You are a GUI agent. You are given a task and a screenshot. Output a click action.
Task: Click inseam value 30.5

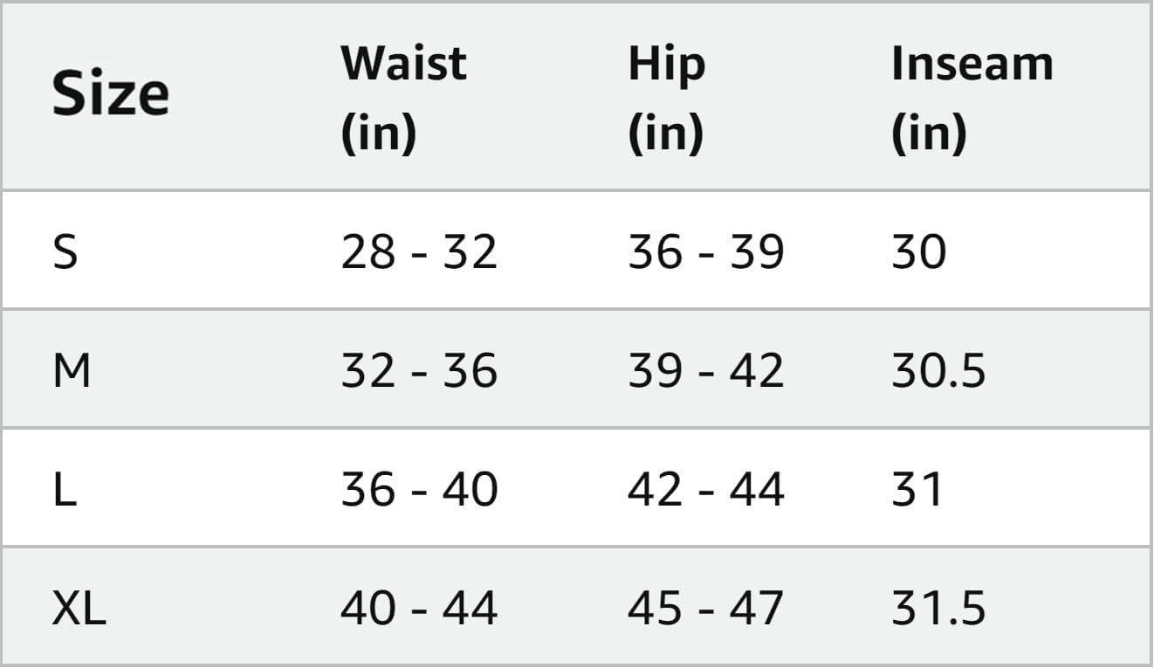(x=938, y=370)
